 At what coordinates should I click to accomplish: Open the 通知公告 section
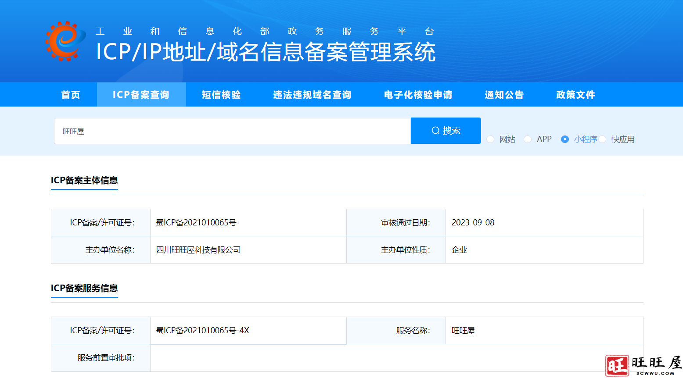coord(504,94)
